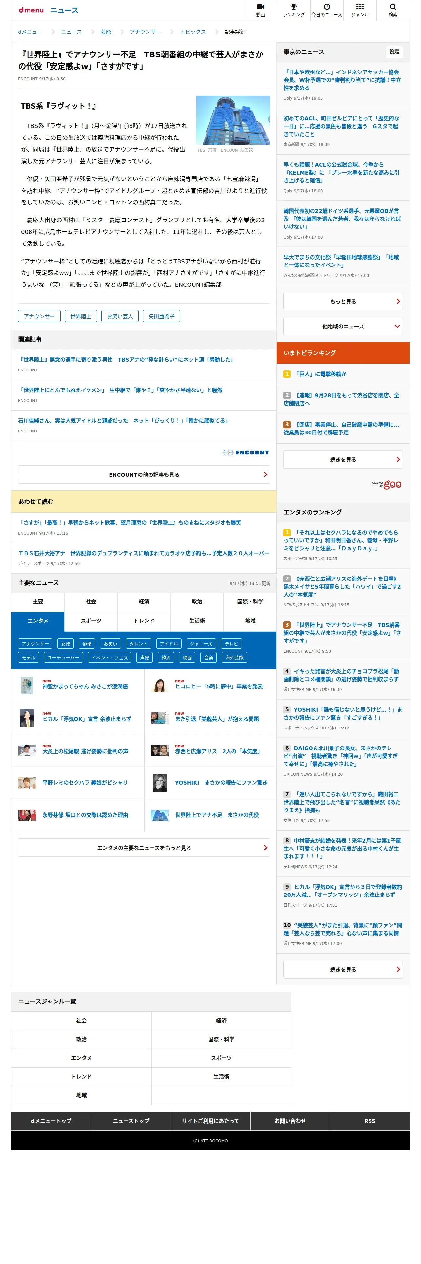Viewport: 421px width, 1264px height.
Task: Click dメニュートップ in footer
Action: click(51, 1121)
